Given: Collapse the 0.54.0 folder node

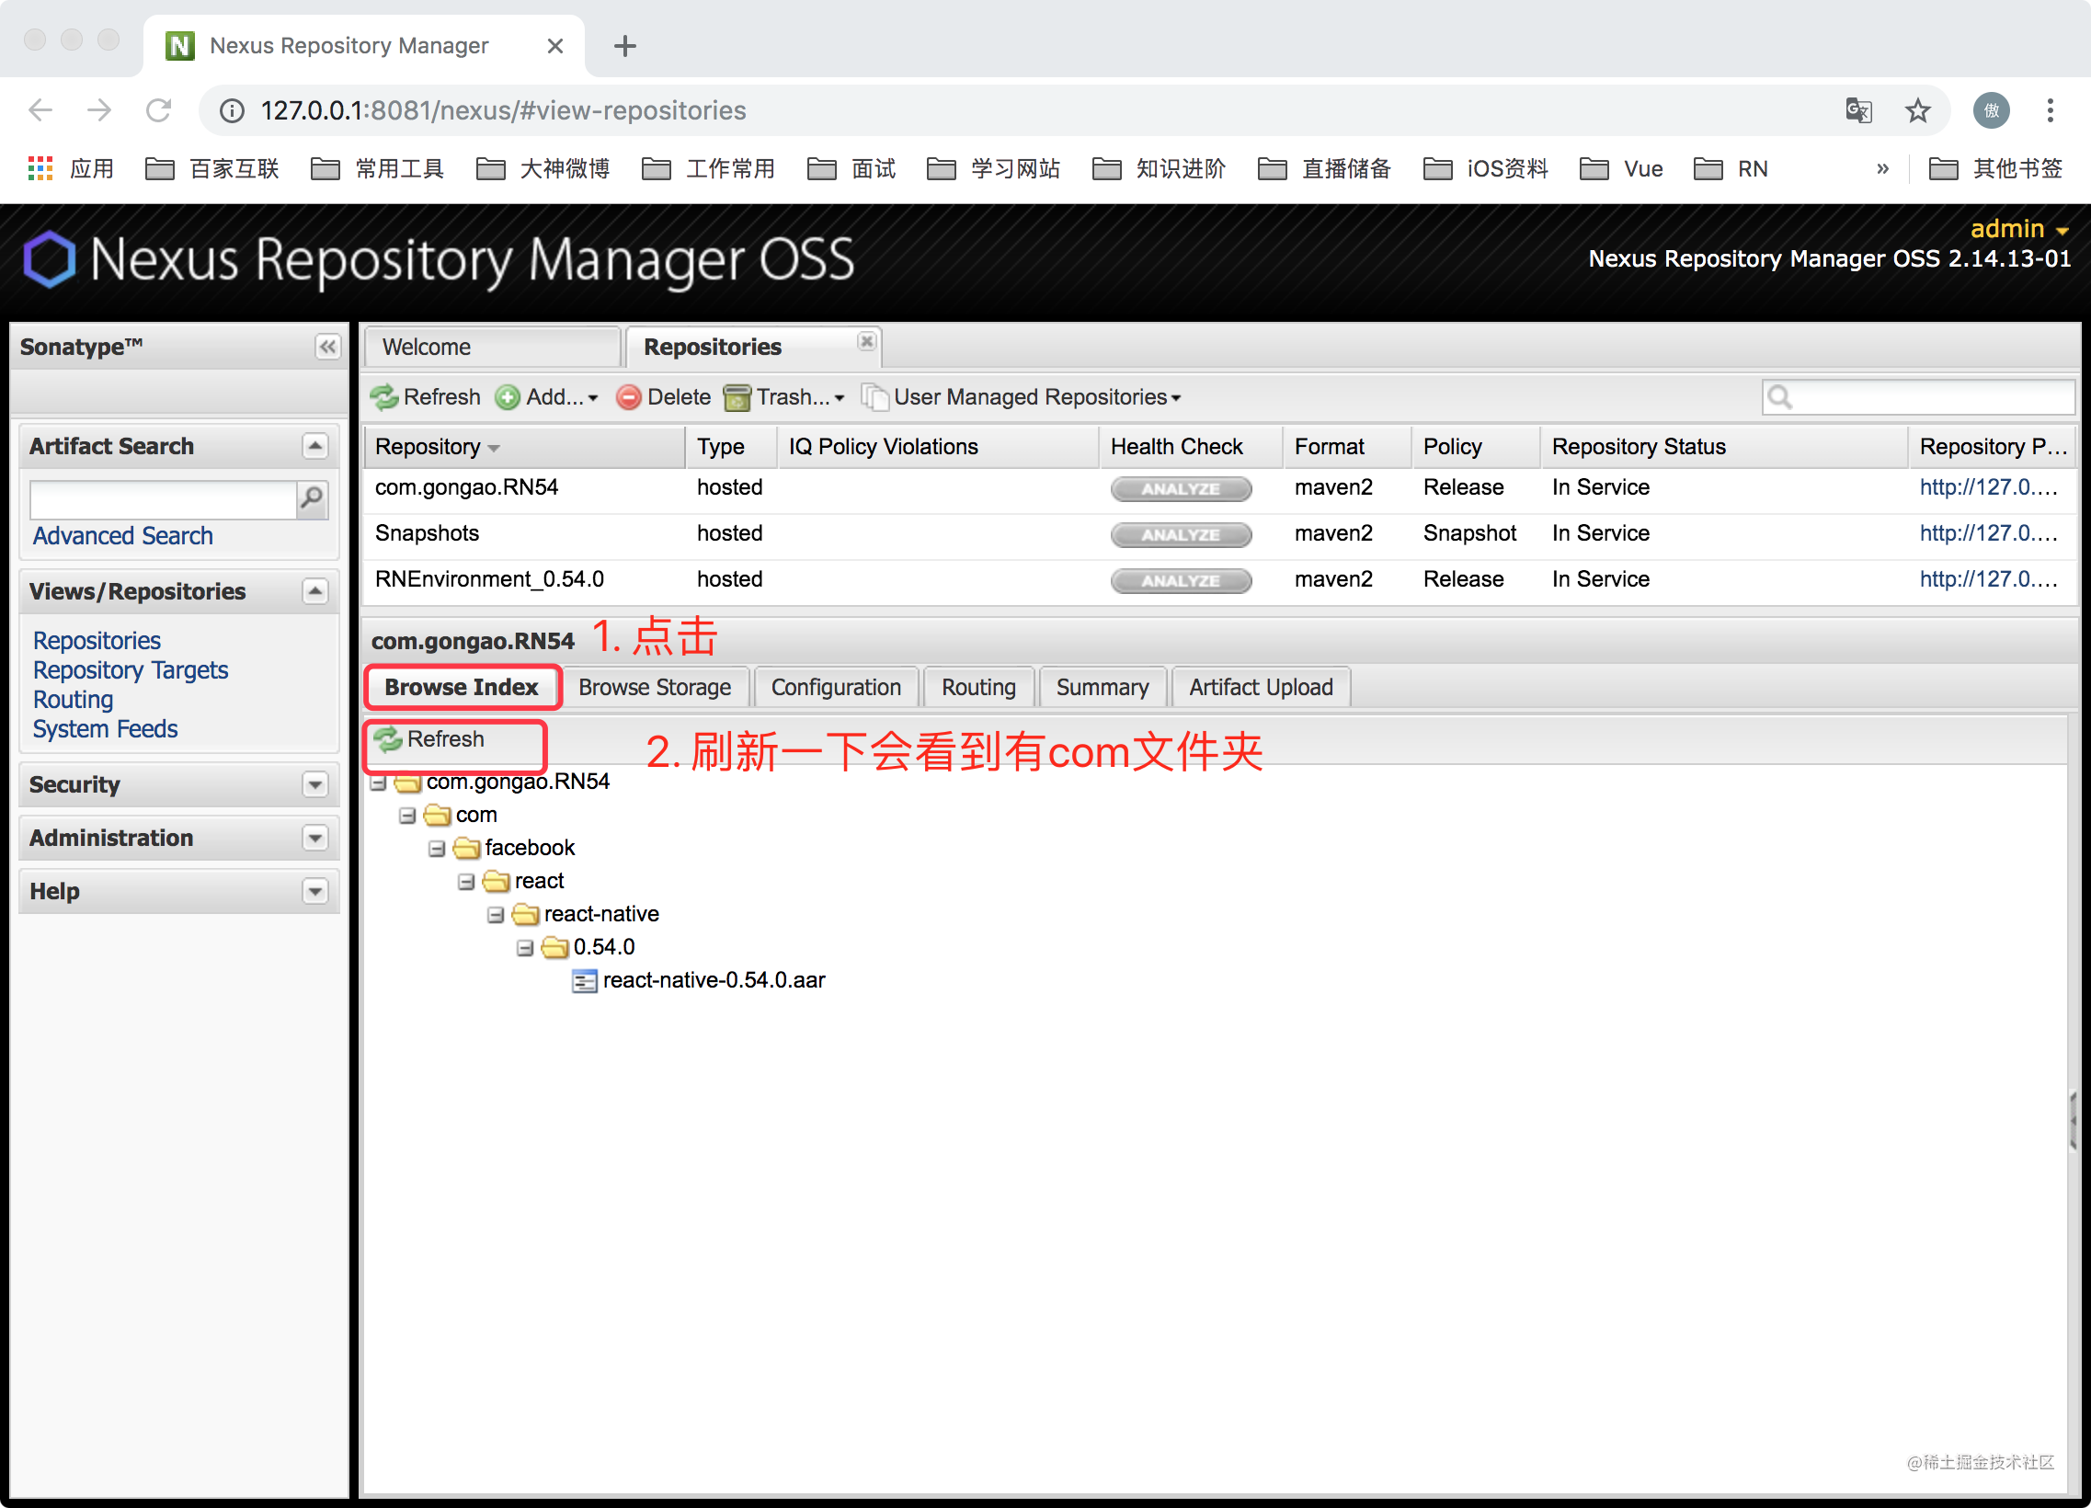Looking at the screenshot, I should [526, 949].
